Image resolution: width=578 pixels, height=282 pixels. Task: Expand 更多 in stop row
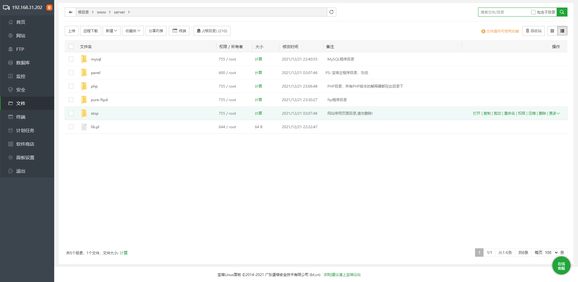pyautogui.click(x=554, y=113)
